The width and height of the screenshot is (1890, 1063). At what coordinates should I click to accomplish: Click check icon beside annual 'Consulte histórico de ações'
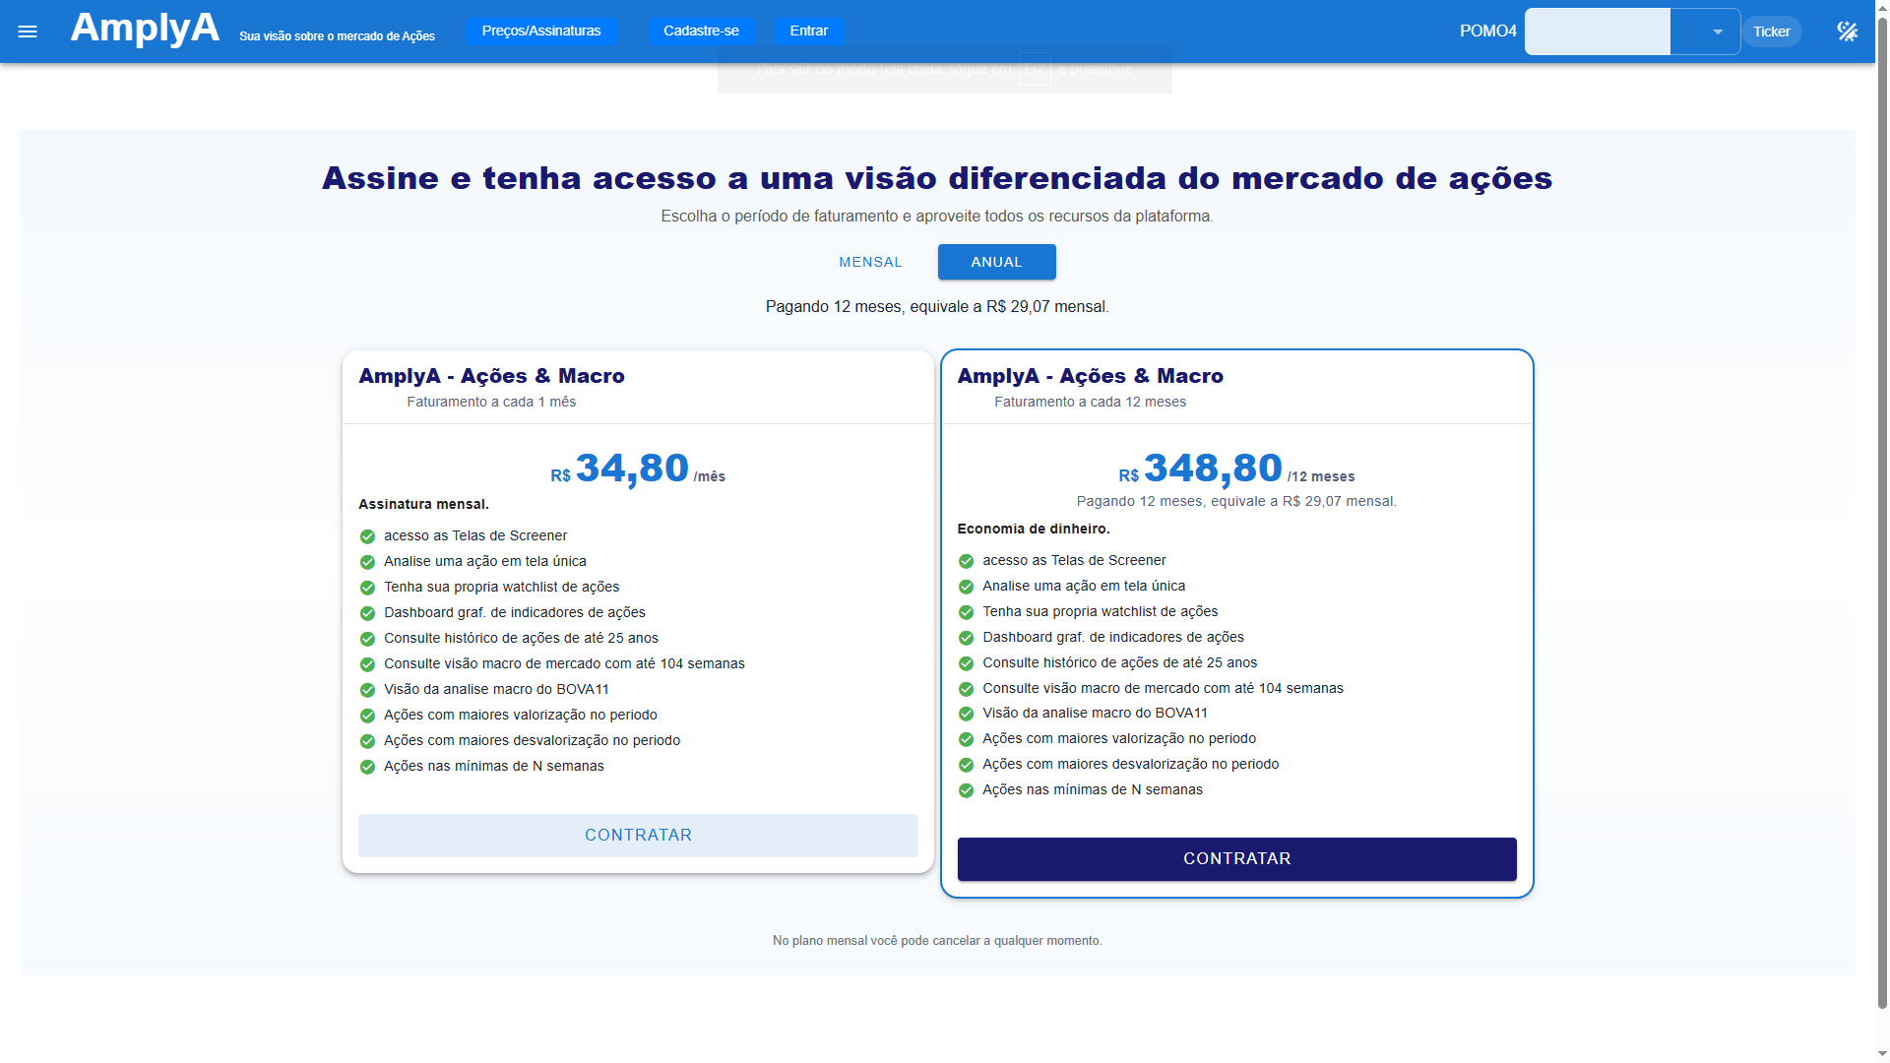[966, 663]
